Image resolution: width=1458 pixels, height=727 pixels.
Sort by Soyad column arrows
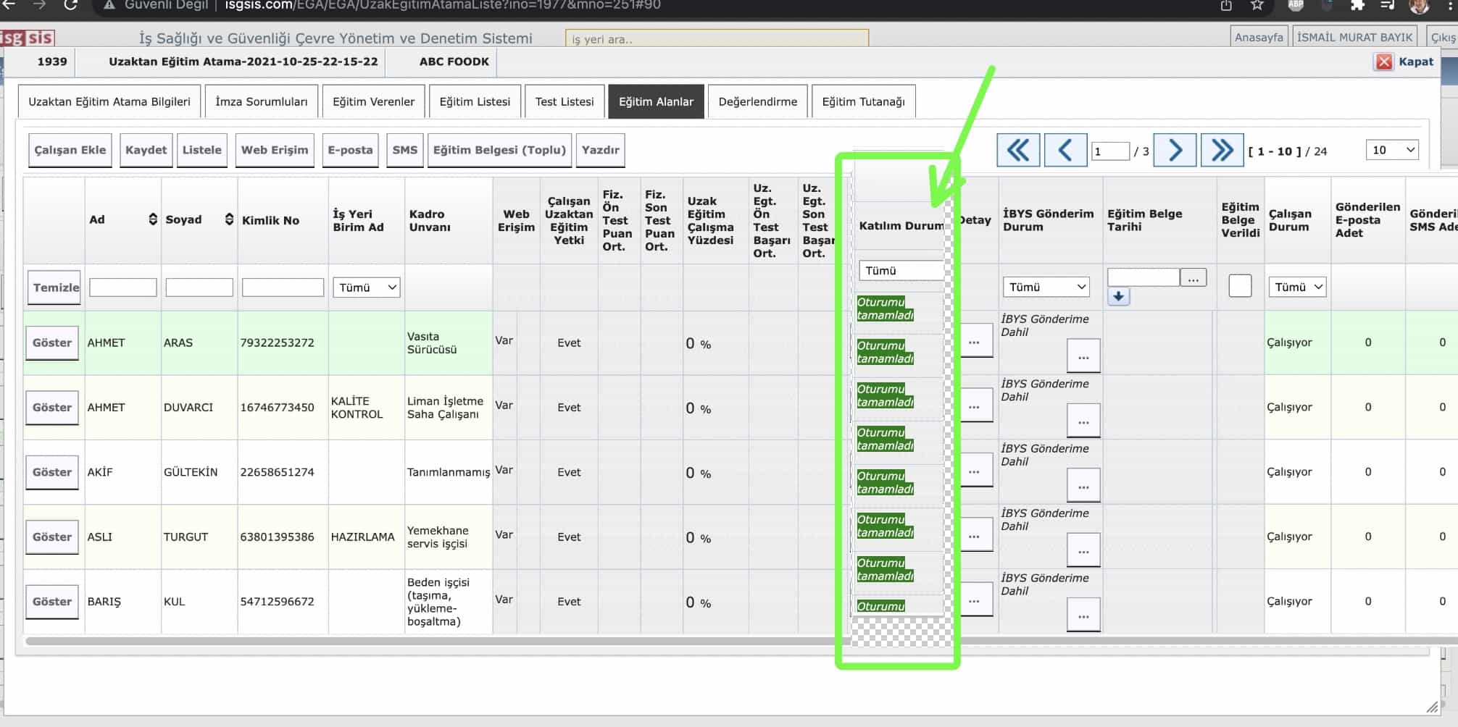[229, 219]
